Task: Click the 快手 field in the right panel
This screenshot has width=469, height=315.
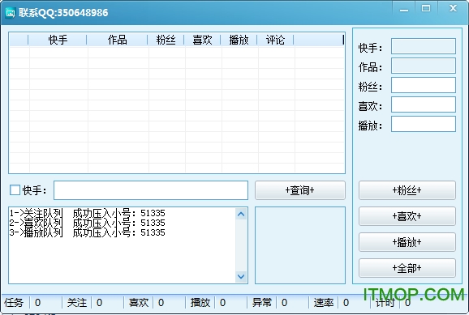Action: coord(424,46)
